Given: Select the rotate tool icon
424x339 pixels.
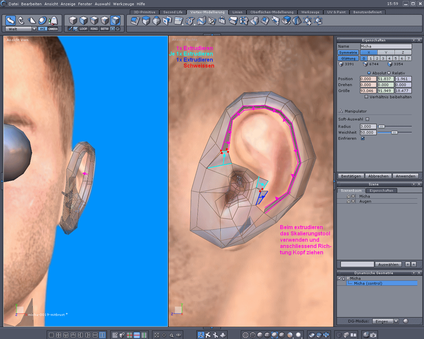Looking at the screenshot, I should pyautogui.click(x=21, y=21).
